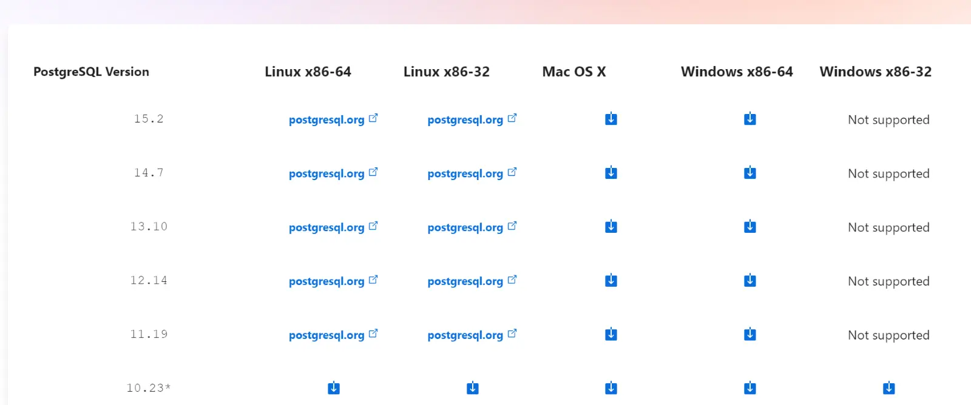This screenshot has height=405, width=971.
Task: Select version number 15.2
Action: pyautogui.click(x=149, y=119)
